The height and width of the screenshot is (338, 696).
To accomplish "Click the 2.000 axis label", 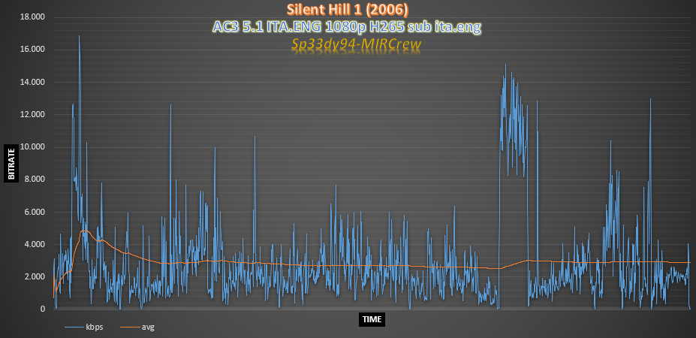I will (x=35, y=276).
